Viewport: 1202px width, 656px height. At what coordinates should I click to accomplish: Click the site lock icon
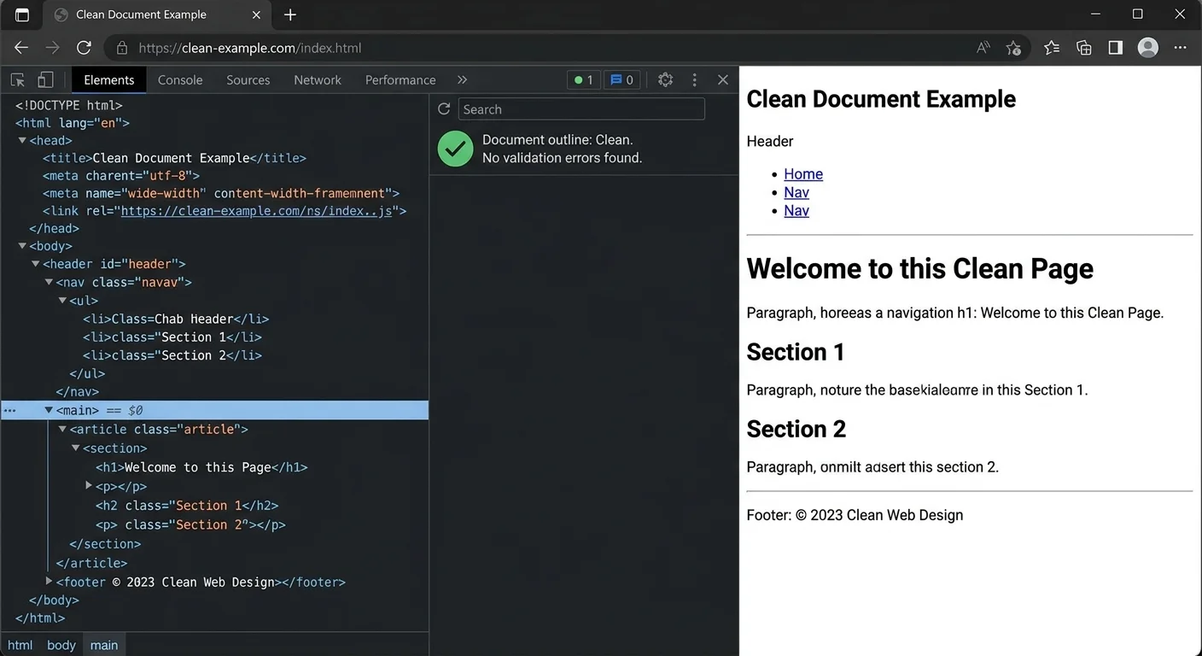click(x=122, y=48)
